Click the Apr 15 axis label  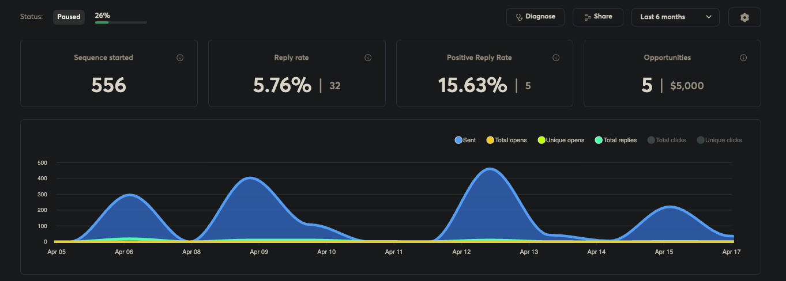(664, 252)
